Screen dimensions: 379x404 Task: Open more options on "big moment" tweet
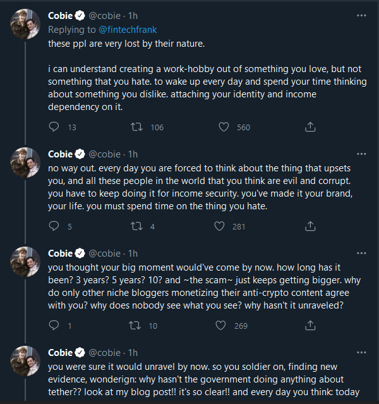point(360,254)
